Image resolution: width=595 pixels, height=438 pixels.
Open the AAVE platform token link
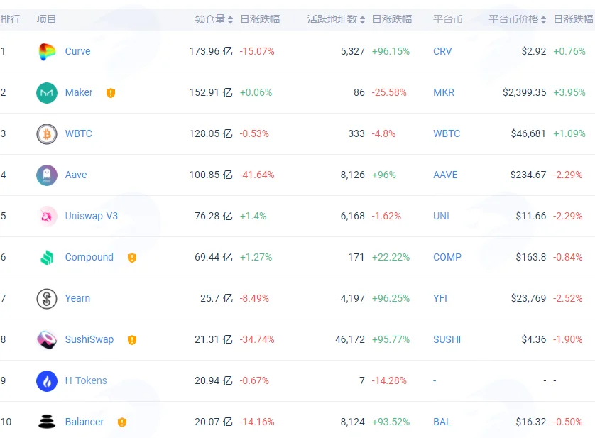445,175
